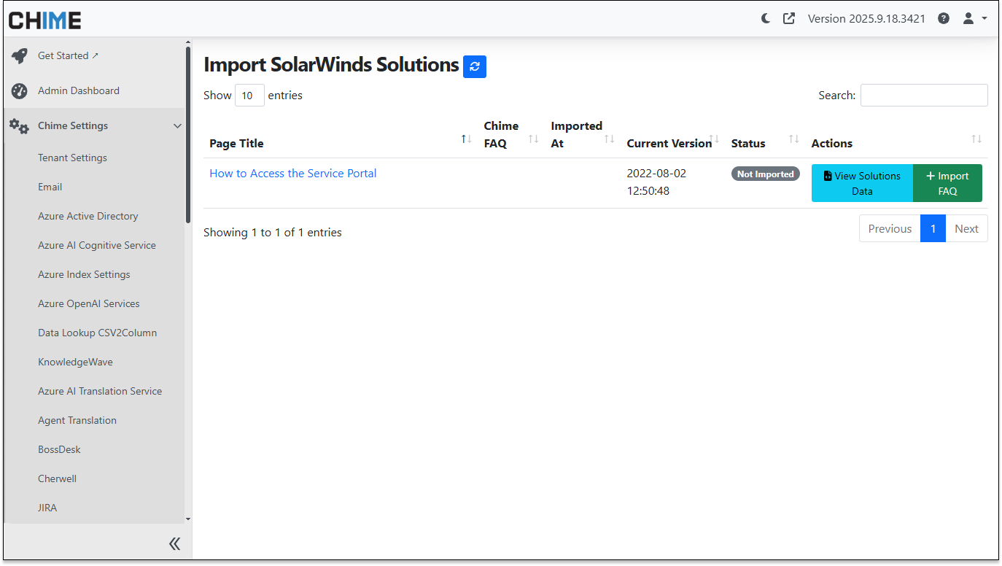Click the Show entries count field

pos(249,95)
